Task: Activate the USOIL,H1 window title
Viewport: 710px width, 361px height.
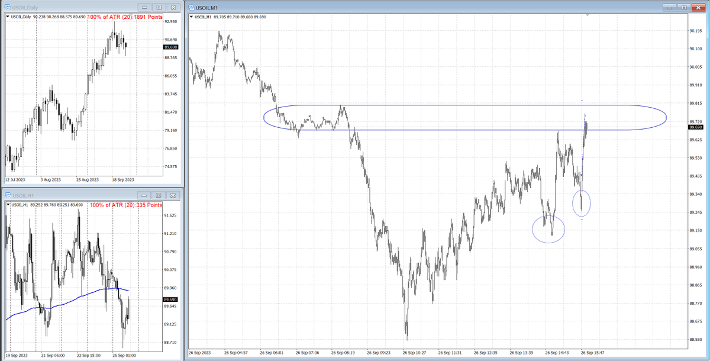Action: pos(24,195)
